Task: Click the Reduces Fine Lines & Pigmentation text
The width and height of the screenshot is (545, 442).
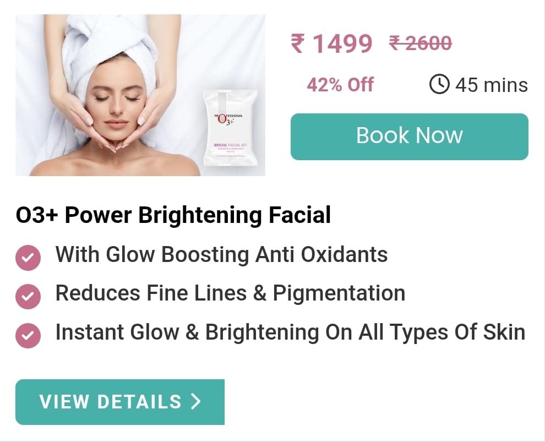Action: click(231, 293)
